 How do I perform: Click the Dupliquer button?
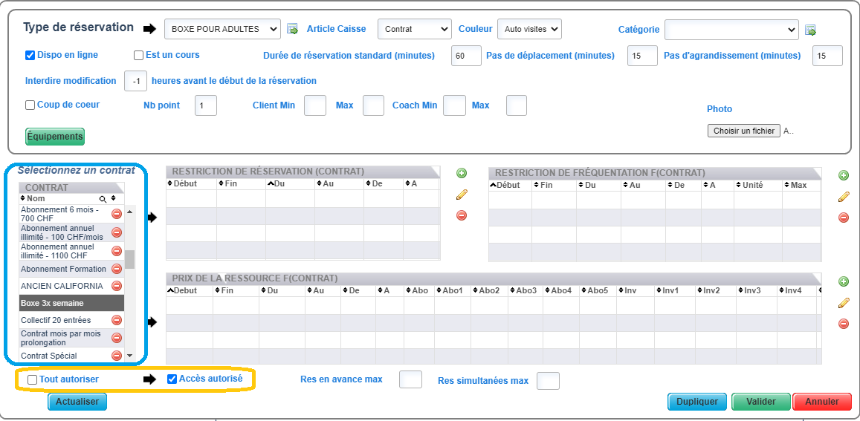pos(696,402)
